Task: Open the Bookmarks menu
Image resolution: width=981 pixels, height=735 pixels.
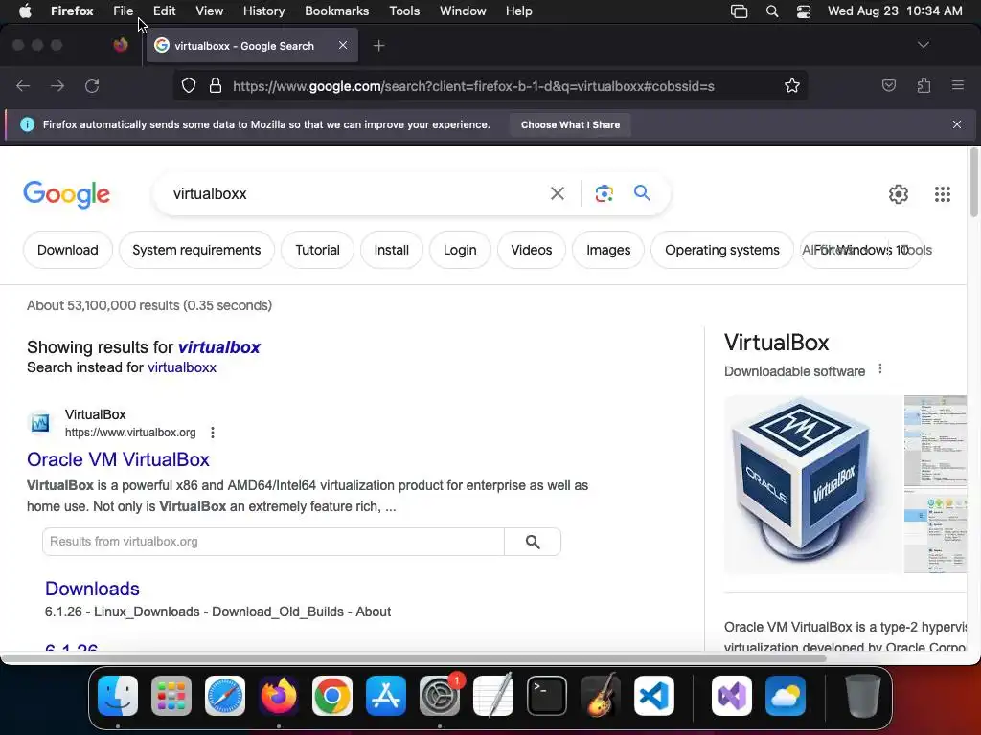Action: coord(336,11)
